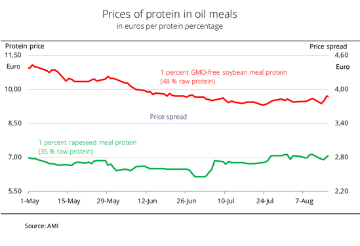Select the 4,60 right axis value
Image resolution: width=360 pixels, height=246 pixels.
(342, 55)
